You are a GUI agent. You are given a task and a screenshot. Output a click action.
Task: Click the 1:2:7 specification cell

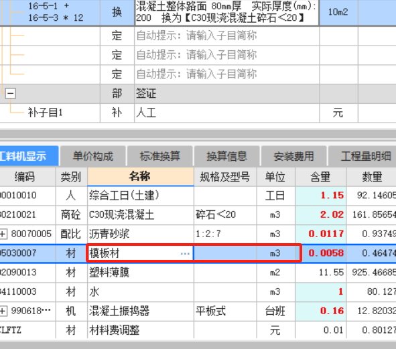pos(225,234)
